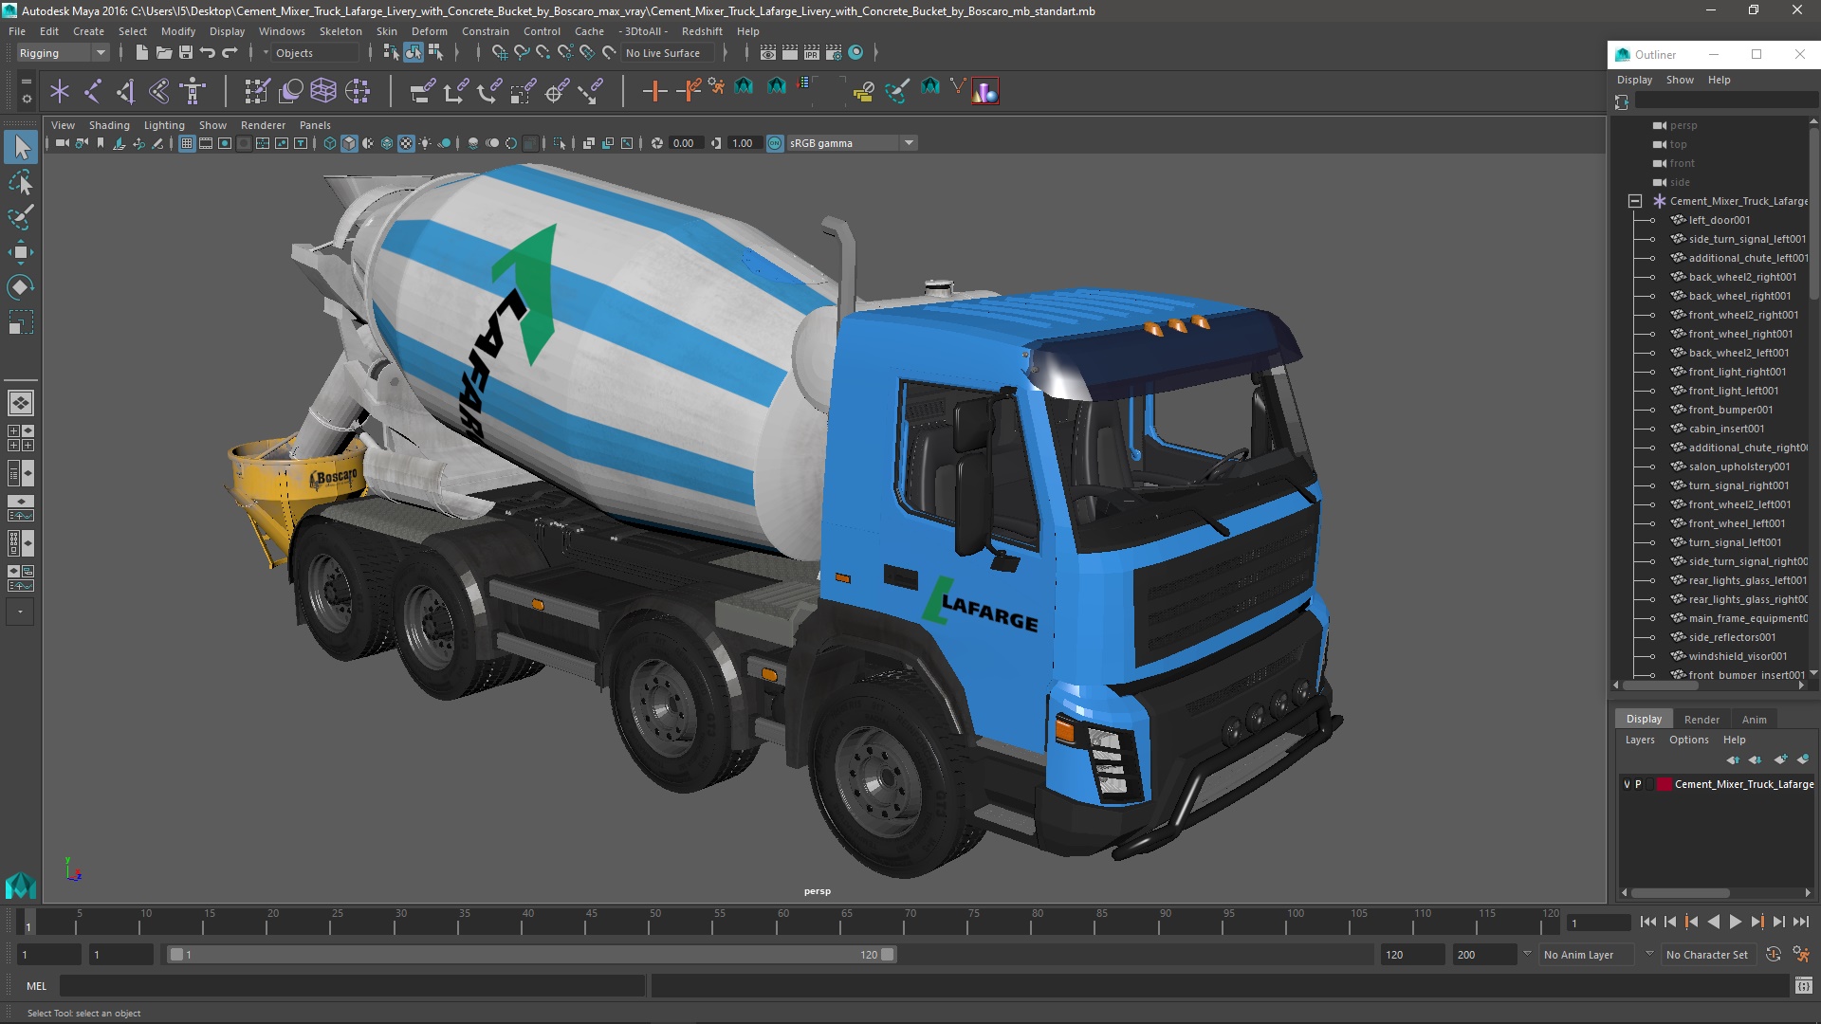1821x1024 pixels.
Task: Undo the last action
Action: click(208, 53)
